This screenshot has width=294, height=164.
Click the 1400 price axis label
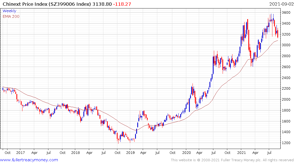pyautogui.click(x=286, y=132)
